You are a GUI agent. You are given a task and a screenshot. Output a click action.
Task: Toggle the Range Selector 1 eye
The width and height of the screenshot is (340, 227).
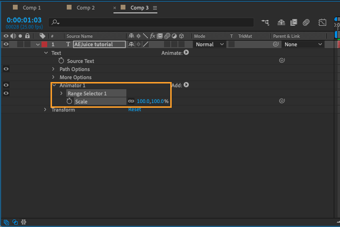6,93
